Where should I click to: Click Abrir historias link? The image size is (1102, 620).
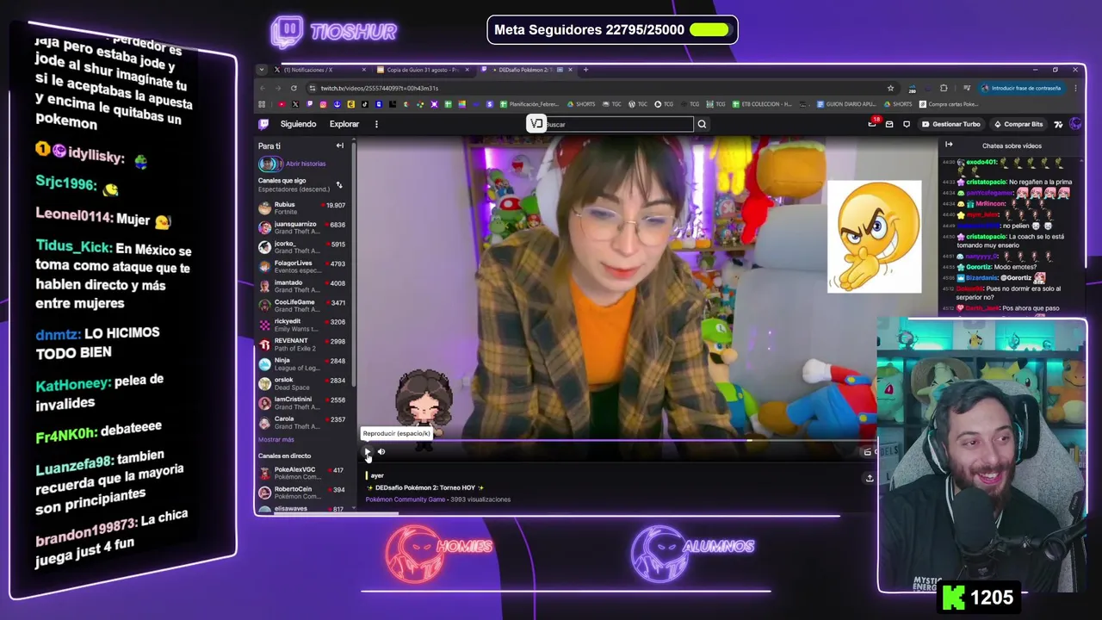click(305, 164)
